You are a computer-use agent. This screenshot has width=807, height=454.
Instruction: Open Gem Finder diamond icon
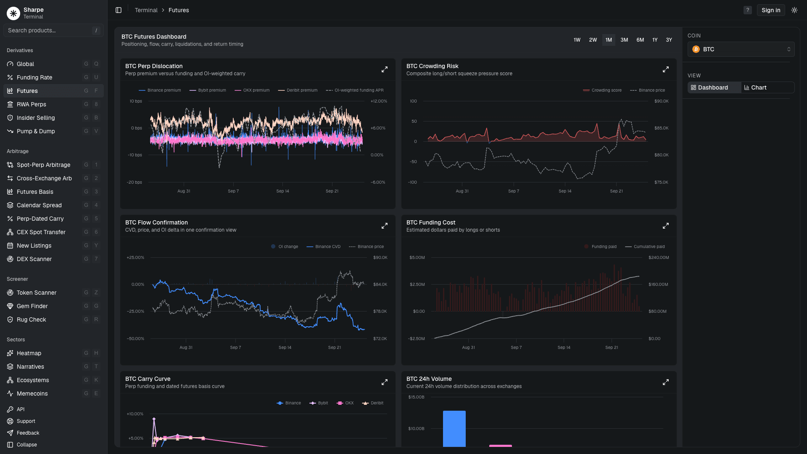pos(10,306)
